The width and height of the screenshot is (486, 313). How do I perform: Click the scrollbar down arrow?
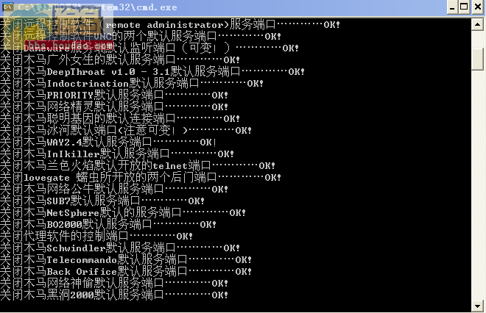coord(477,306)
